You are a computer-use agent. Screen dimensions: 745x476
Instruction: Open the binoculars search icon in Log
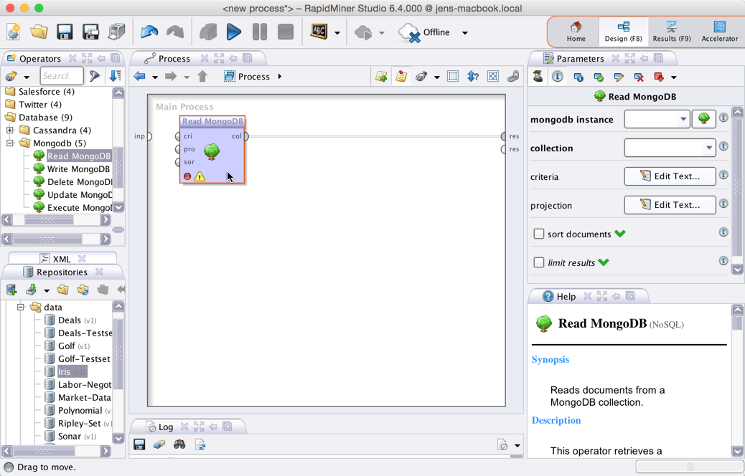click(179, 445)
